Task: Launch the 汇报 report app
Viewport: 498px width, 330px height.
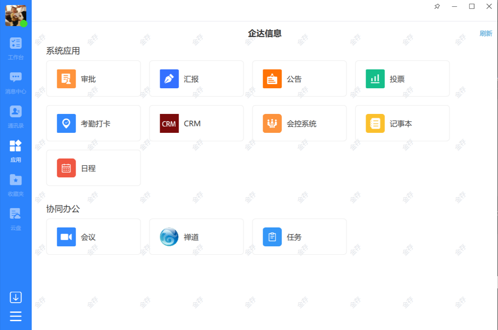Action: coord(169,79)
